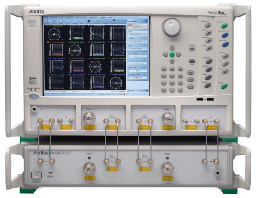Open the Scale toolbar icon on screen
Screen dimensions: 257x198
click(68, 21)
